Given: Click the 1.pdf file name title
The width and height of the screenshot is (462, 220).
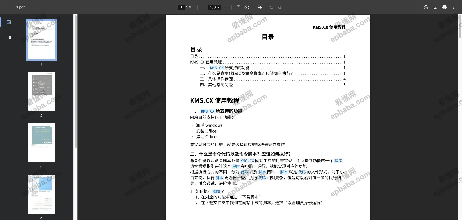Looking at the screenshot, I should pyautogui.click(x=21, y=7).
